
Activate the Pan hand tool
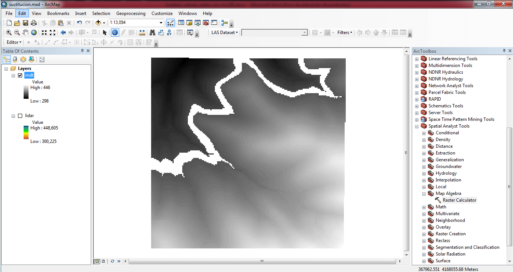[25, 33]
